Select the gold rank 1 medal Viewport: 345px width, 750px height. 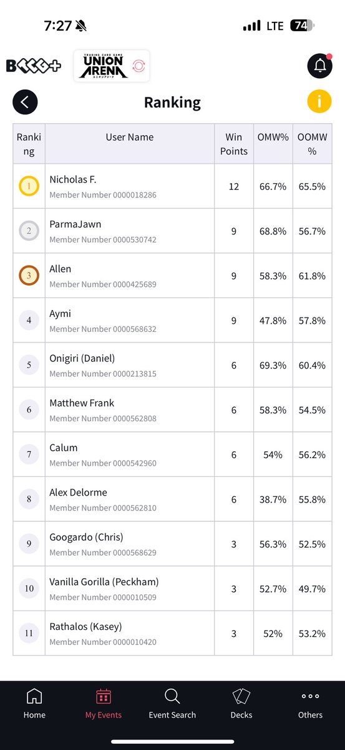[29, 186]
